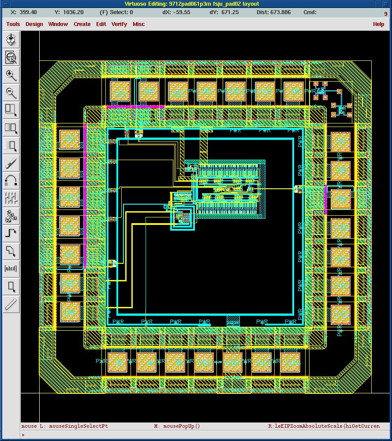Open the Create menu
The height and width of the screenshot is (441, 392).
coord(82,24)
